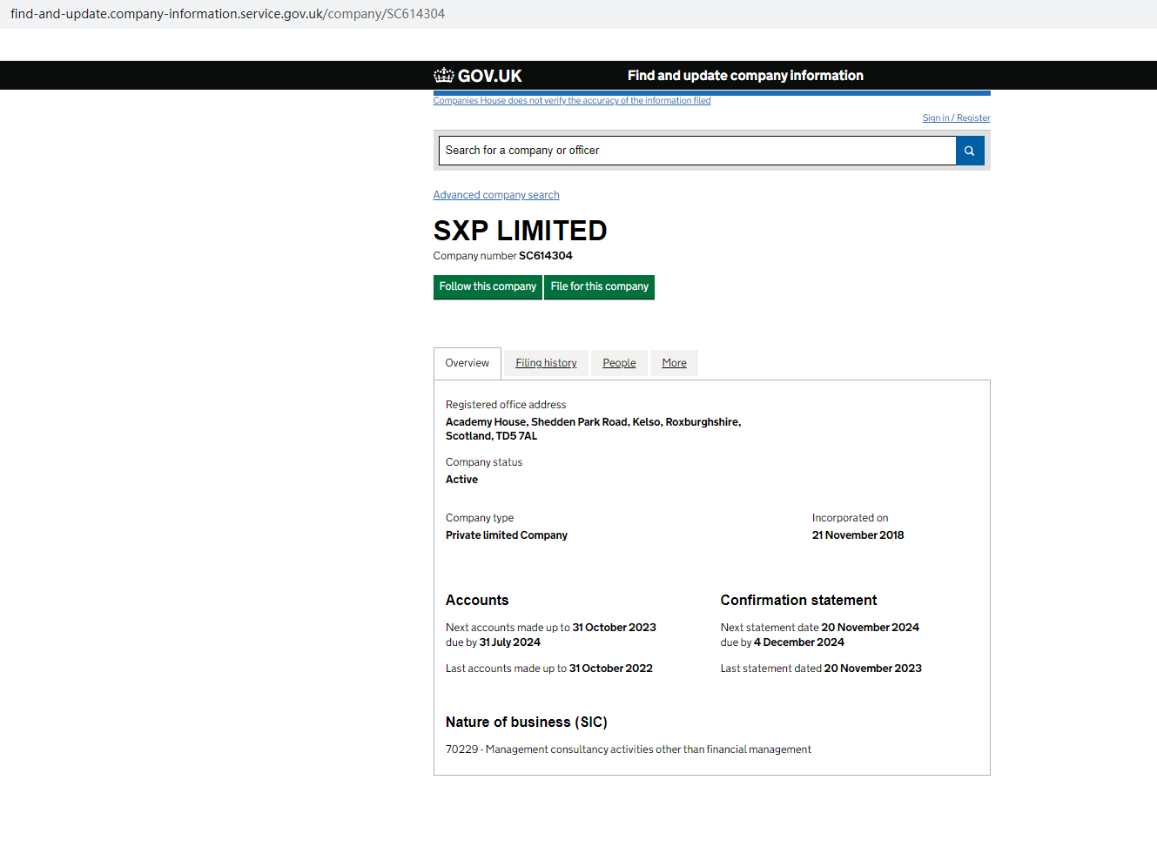Click the Follow this company button

488,286
